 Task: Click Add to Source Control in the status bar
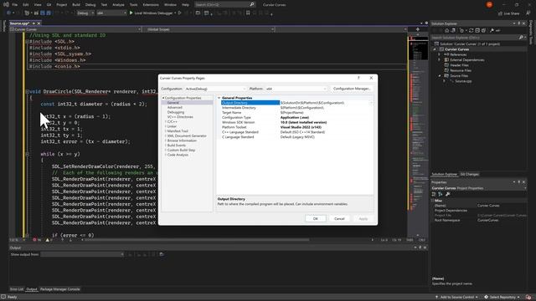coord(456,298)
